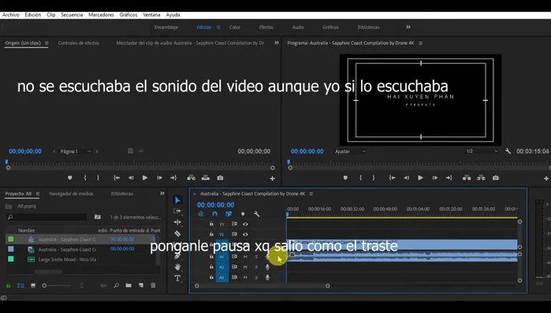Viewport: 551px width, 313px height.
Task: Open the Archivo menu
Action: tap(11, 15)
